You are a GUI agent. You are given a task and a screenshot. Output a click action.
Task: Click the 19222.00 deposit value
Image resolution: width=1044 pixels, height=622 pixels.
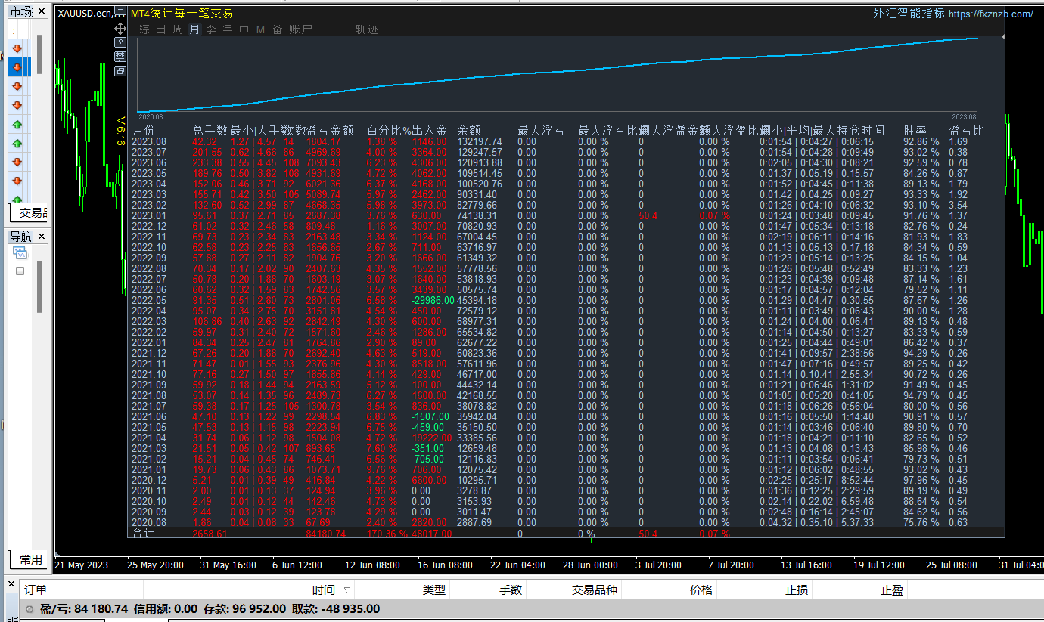coord(431,438)
